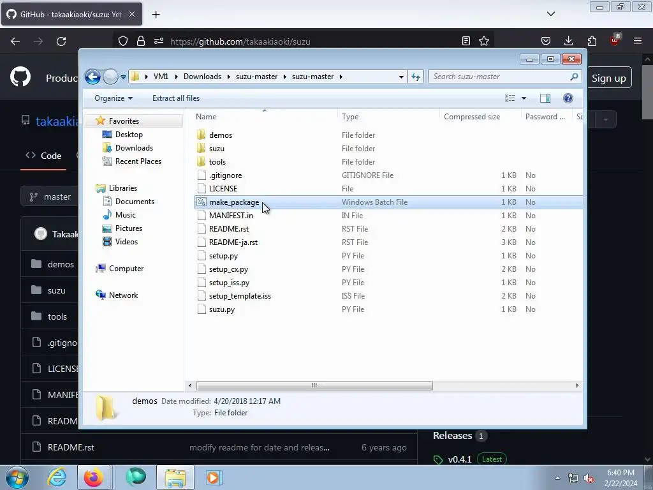Close the GitHub suzu browser tab
This screenshot has width=653, height=490.
coord(131,14)
